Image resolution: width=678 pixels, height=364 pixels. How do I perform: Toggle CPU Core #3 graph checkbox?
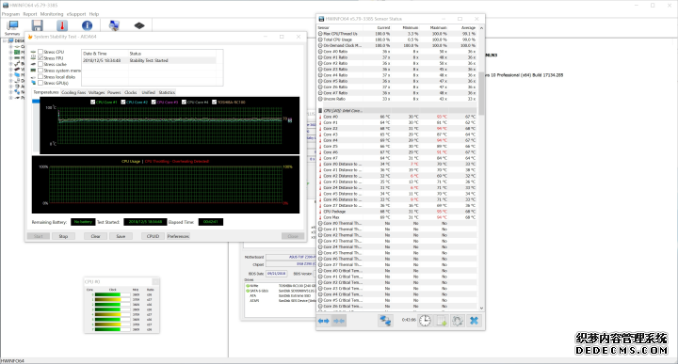coord(153,103)
